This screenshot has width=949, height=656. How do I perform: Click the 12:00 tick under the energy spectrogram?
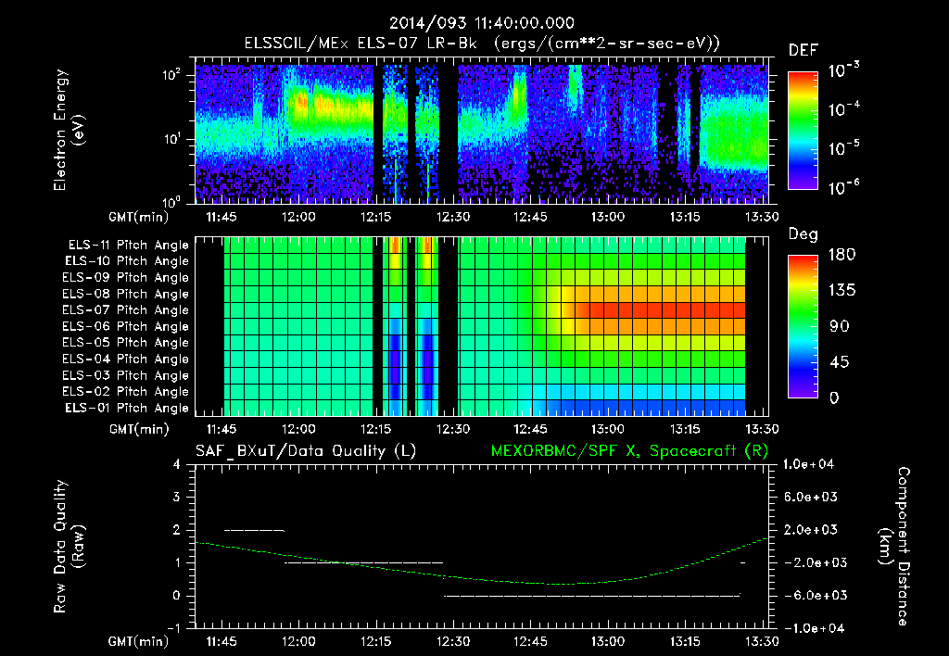point(298,217)
